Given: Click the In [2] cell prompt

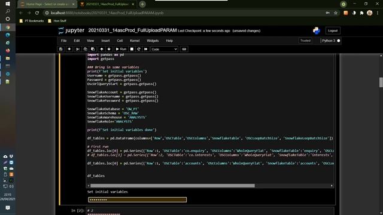Looking at the screenshot, I should point(78,210).
